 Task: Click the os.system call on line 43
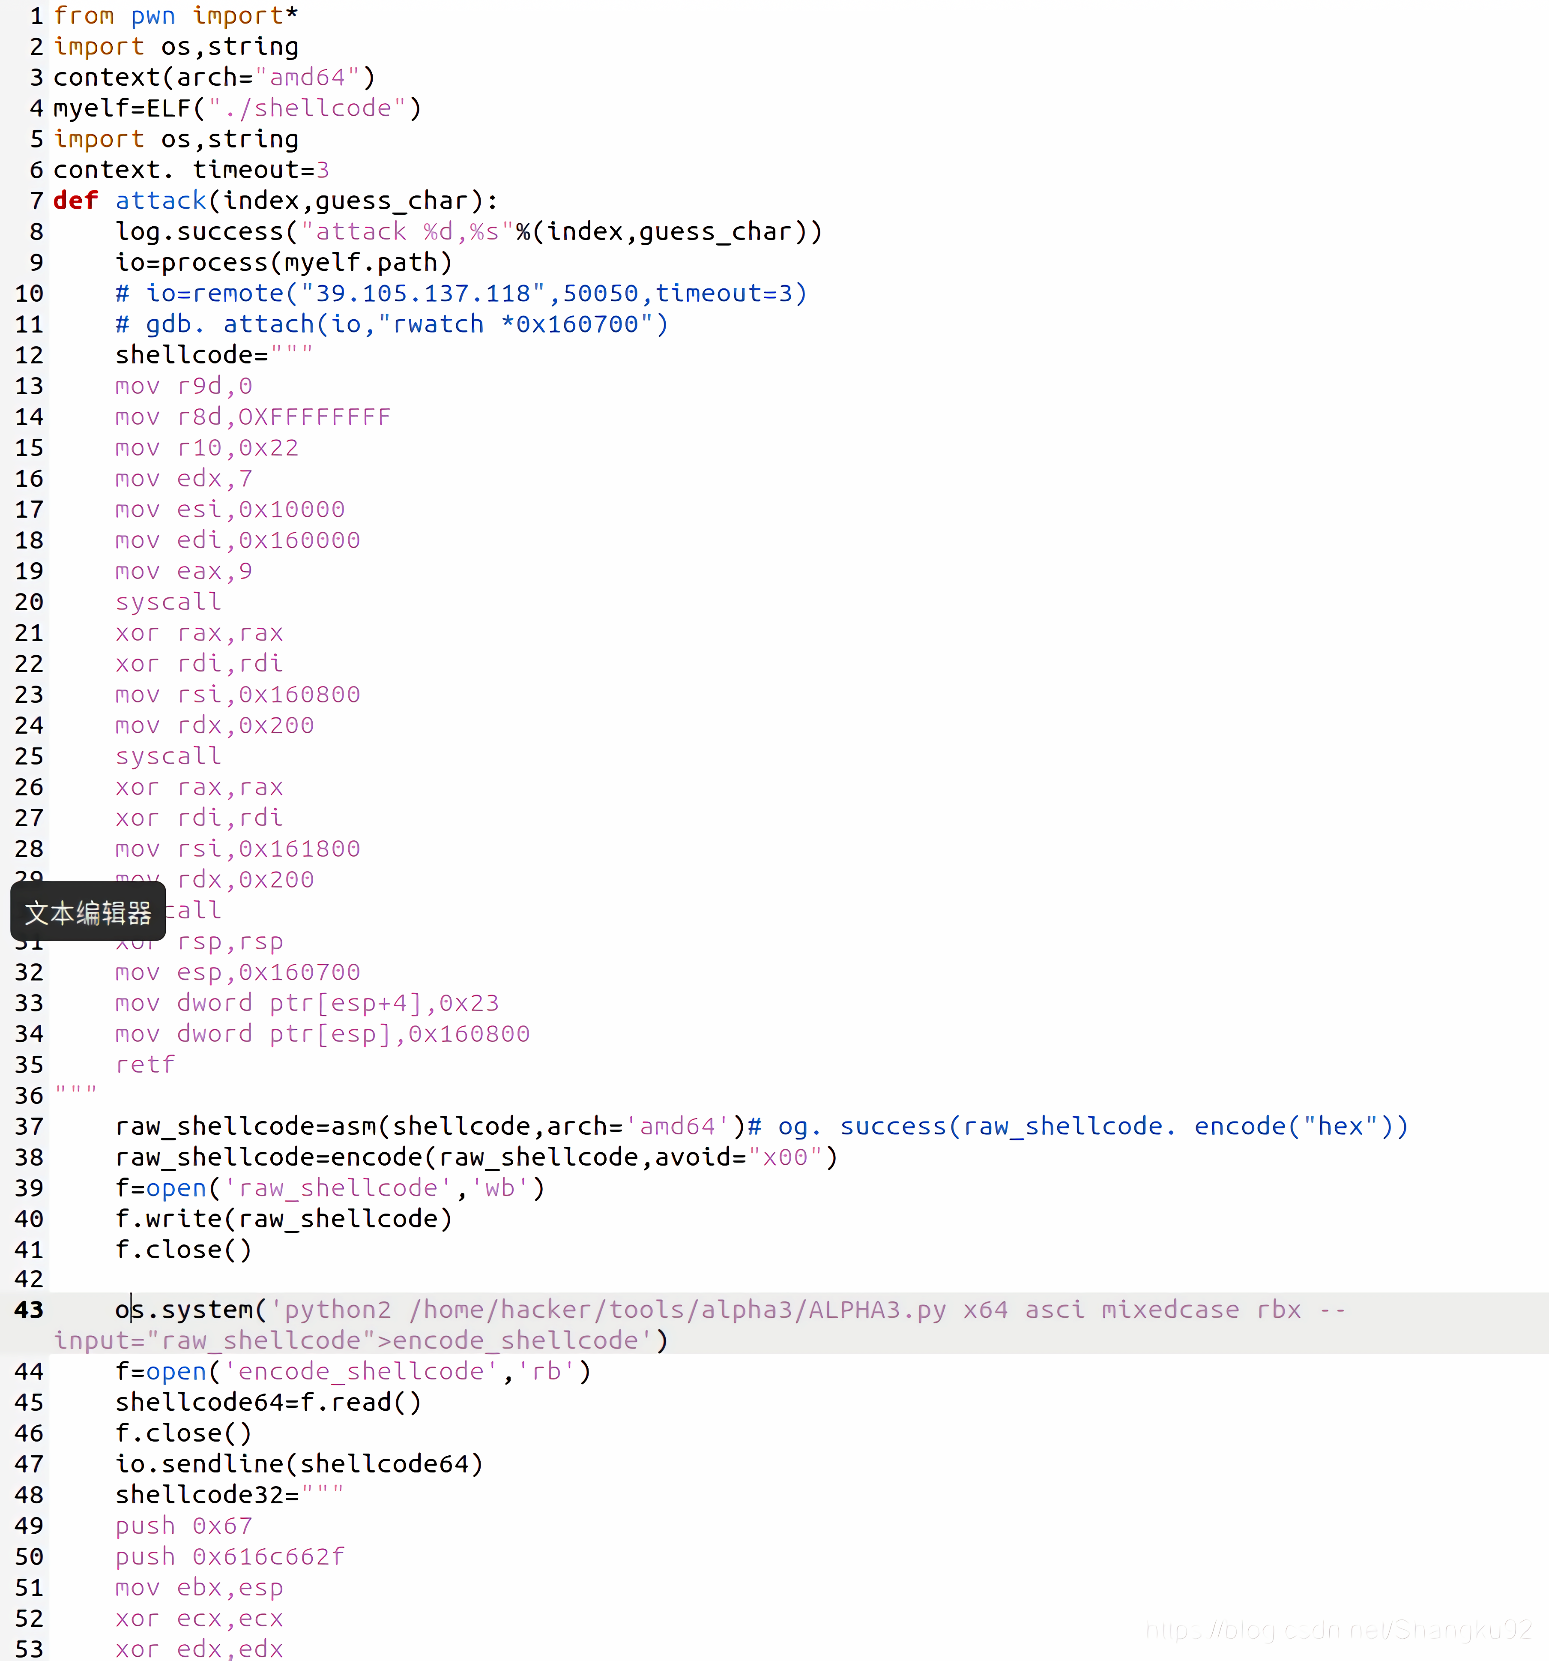189,1309
